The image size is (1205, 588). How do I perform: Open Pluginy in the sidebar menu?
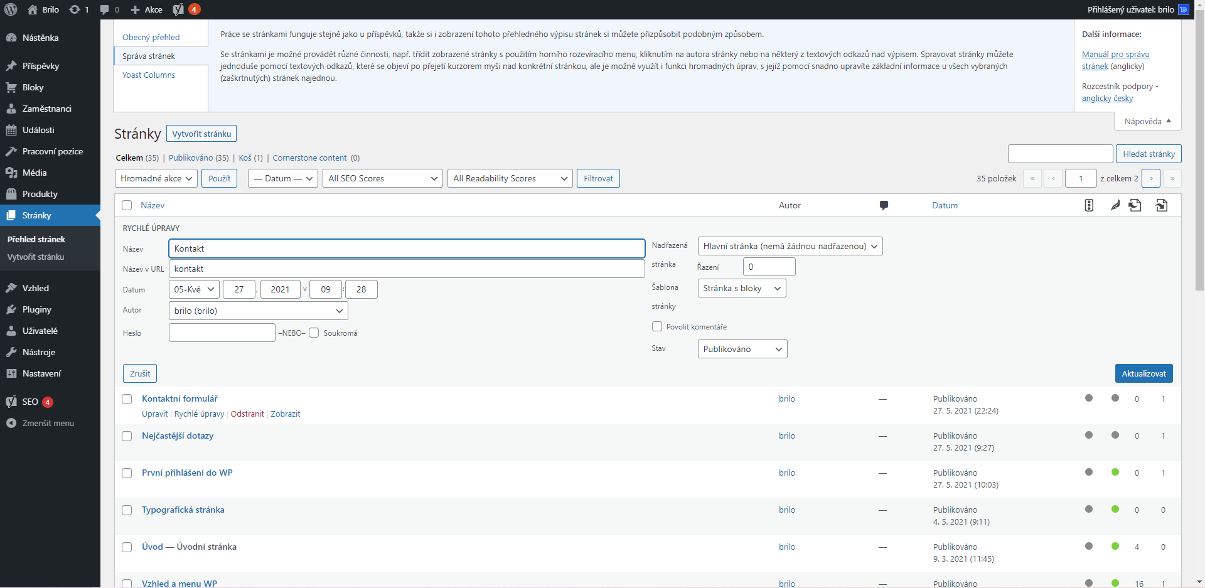click(x=36, y=309)
